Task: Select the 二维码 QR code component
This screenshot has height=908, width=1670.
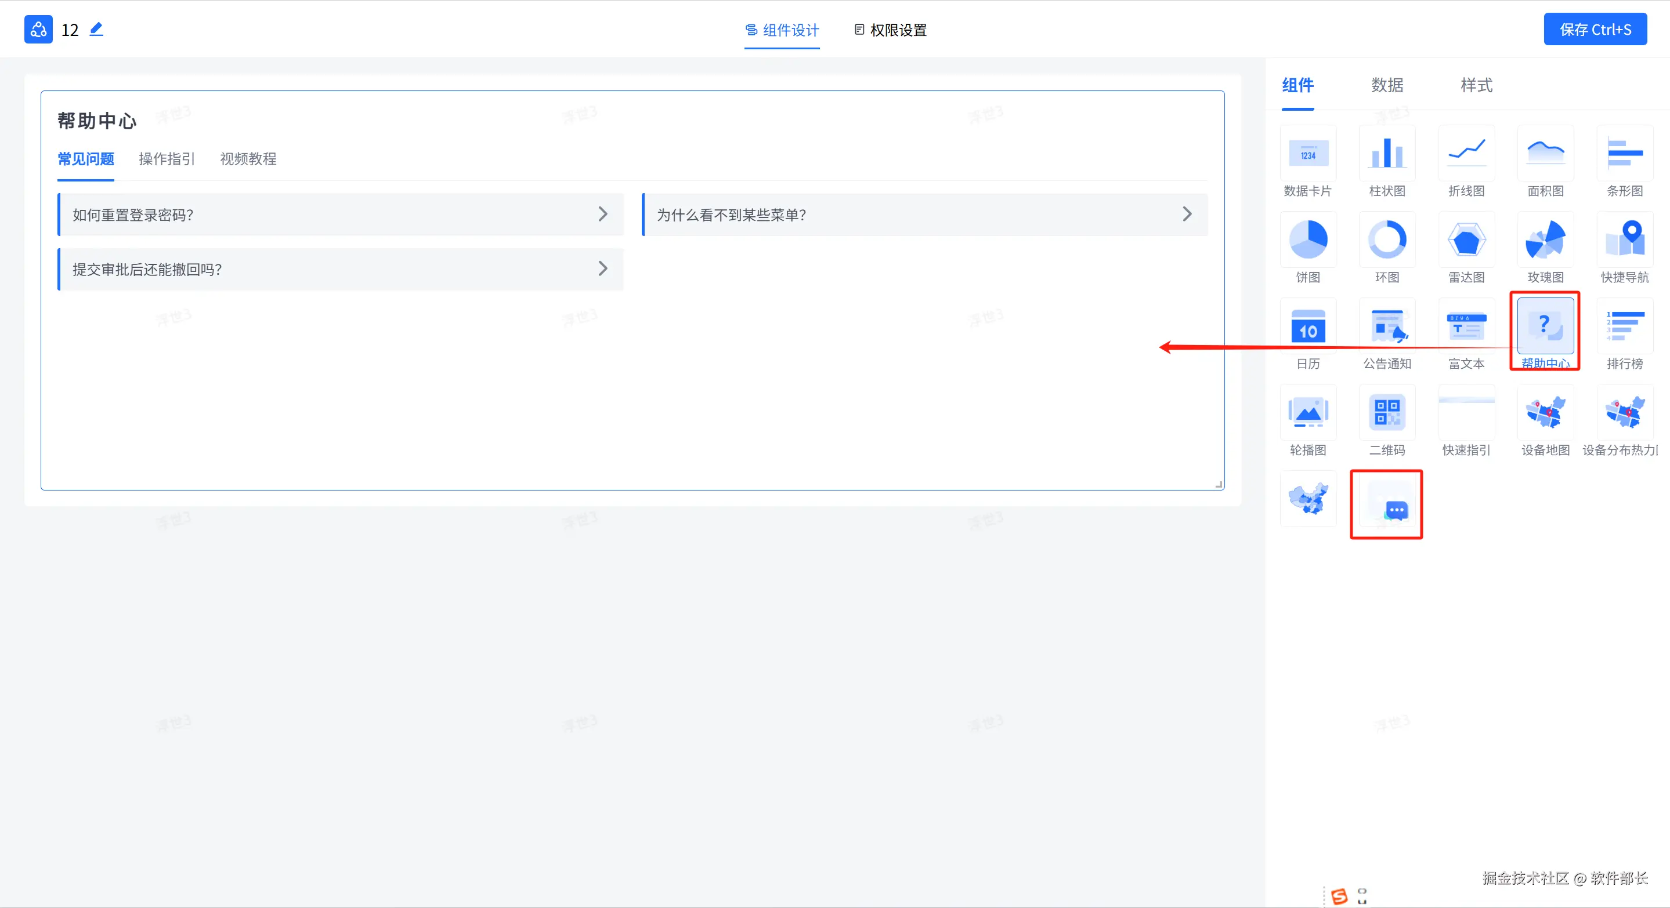Action: [1387, 413]
